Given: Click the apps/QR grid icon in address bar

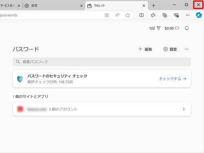Looking at the screenshot, I should (x=107, y=15).
